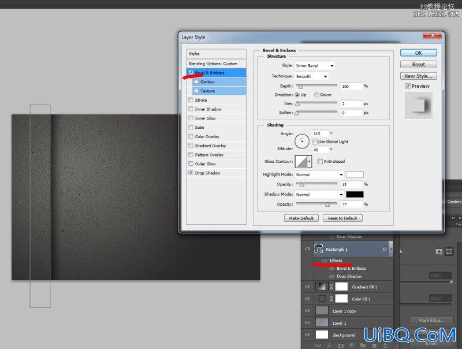
Task: Click new group folder icon at panel bottom
Action: 363,345
